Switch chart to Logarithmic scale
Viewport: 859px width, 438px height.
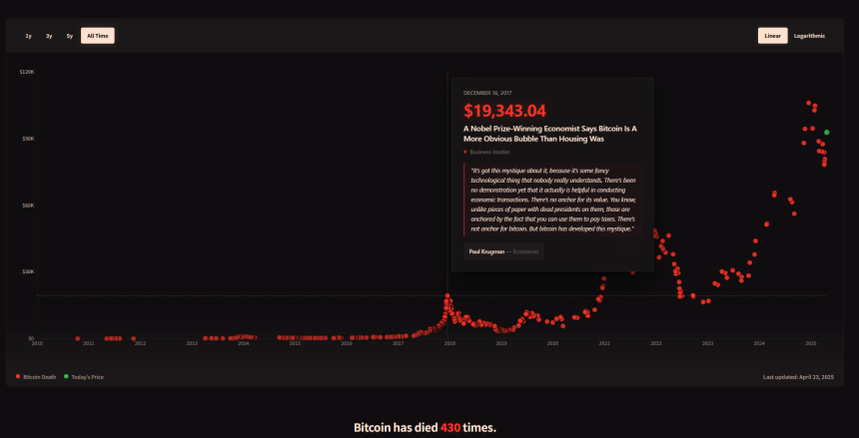click(x=809, y=36)
